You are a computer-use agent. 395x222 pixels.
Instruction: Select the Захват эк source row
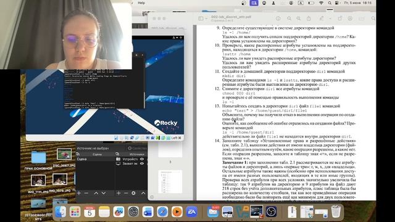point(131,163)
